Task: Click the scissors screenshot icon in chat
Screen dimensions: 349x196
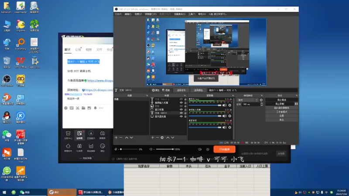Action: (x=78, y=108)
